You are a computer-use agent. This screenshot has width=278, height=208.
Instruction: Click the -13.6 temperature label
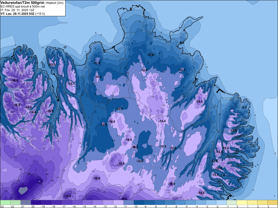tap(219, 169)
